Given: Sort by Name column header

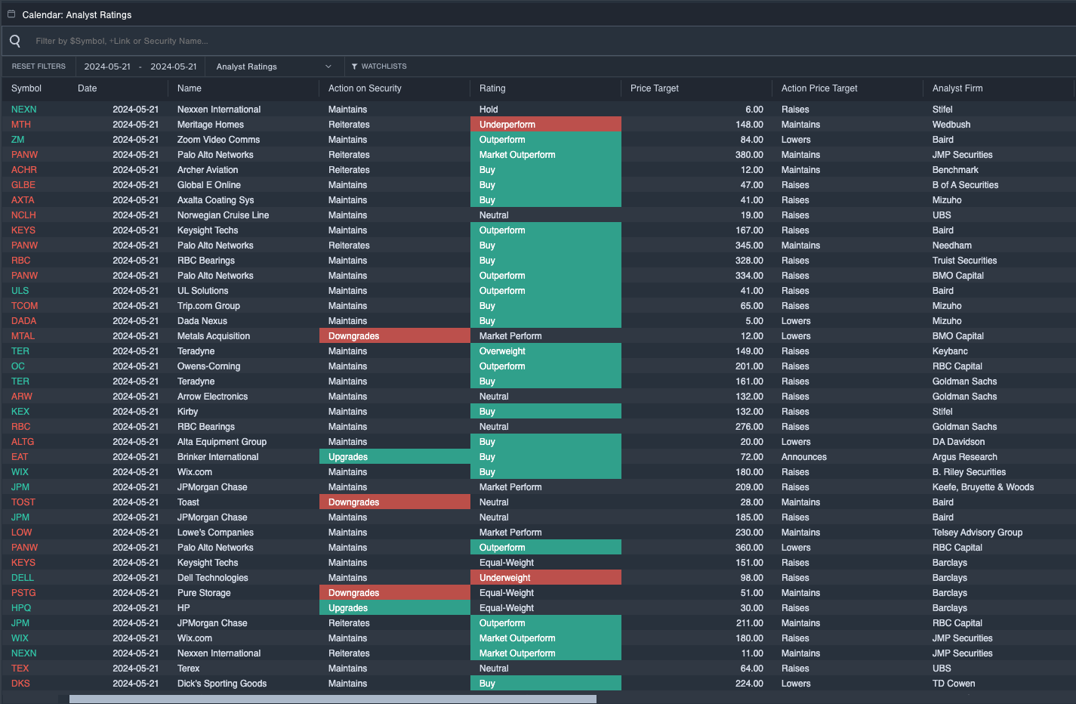Looking at the screenshot, I should 190,88.
